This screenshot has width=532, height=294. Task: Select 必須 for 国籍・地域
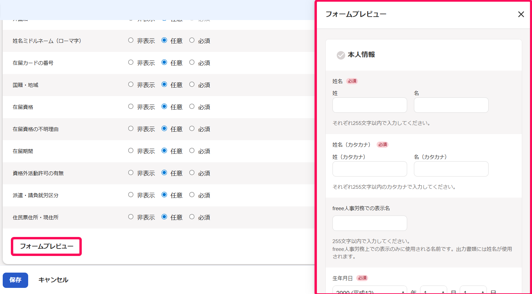pyautogui.click(x=192, y=85)
